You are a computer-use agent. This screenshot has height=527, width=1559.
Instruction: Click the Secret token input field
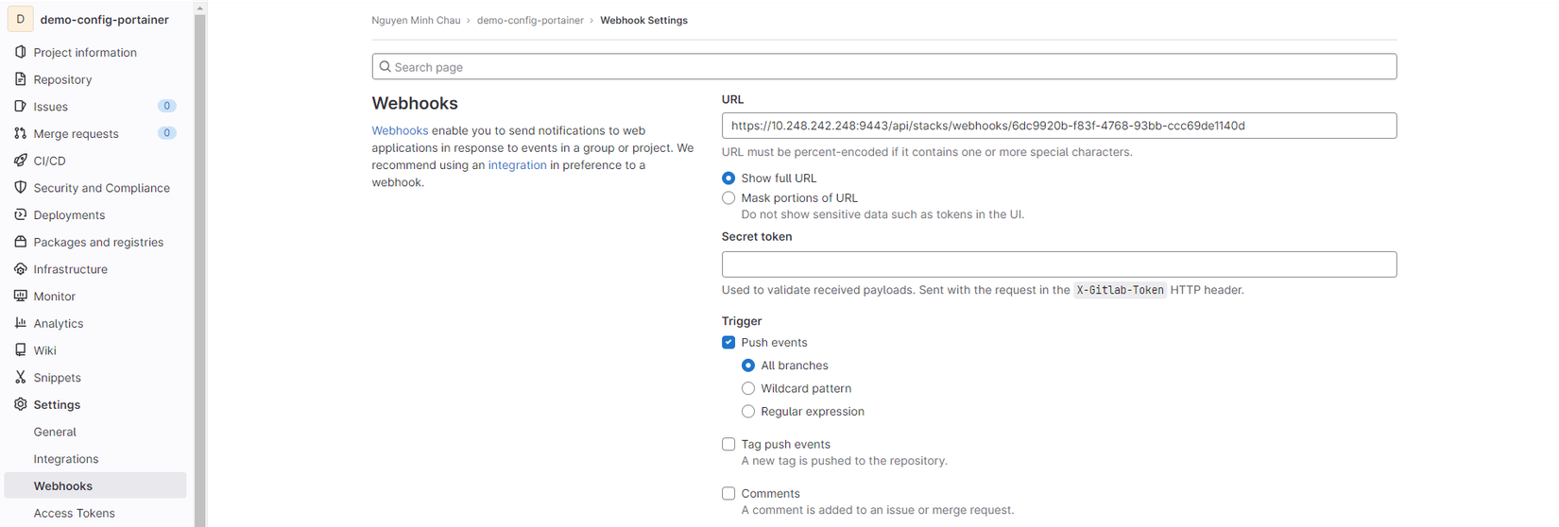click(x=1058, y=264)
